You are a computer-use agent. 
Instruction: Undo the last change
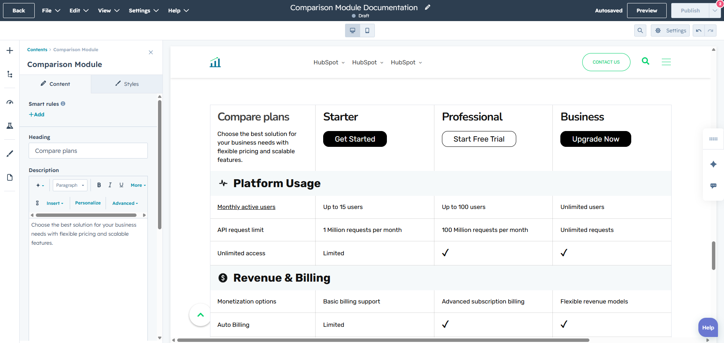pyautogui.click(x=699, y=30)
